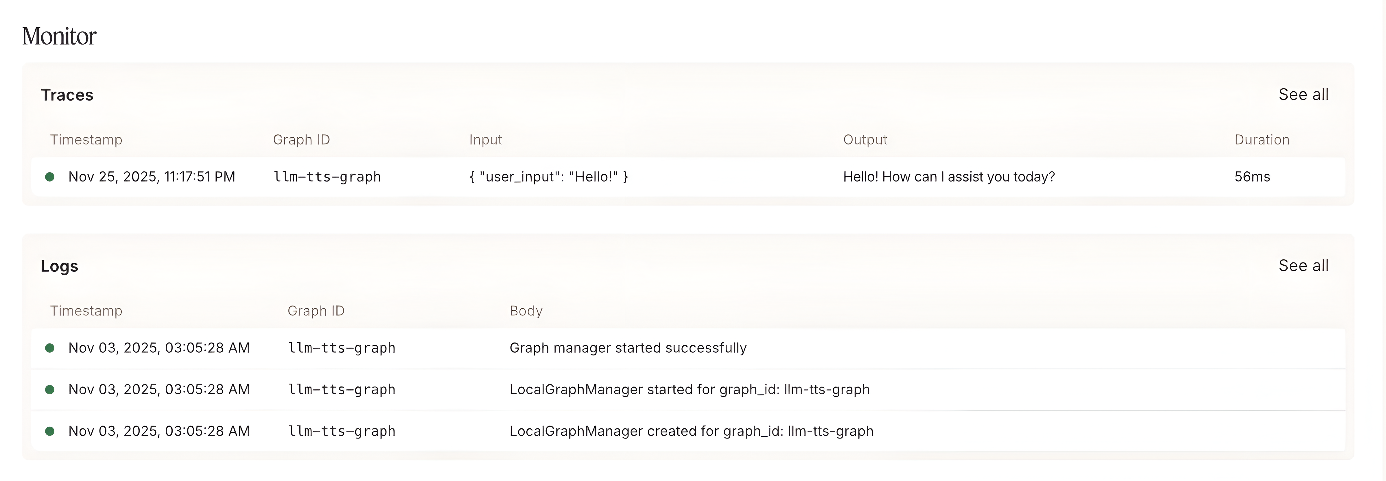Screen dimensions: 1386x481
Task: Click the 56ms duration value
Action: pos(1252,177)
